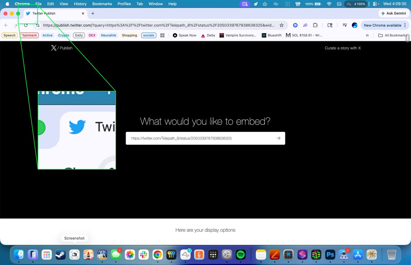Open Spotify from the Dock
411x265 pixels.
[241, 254]
